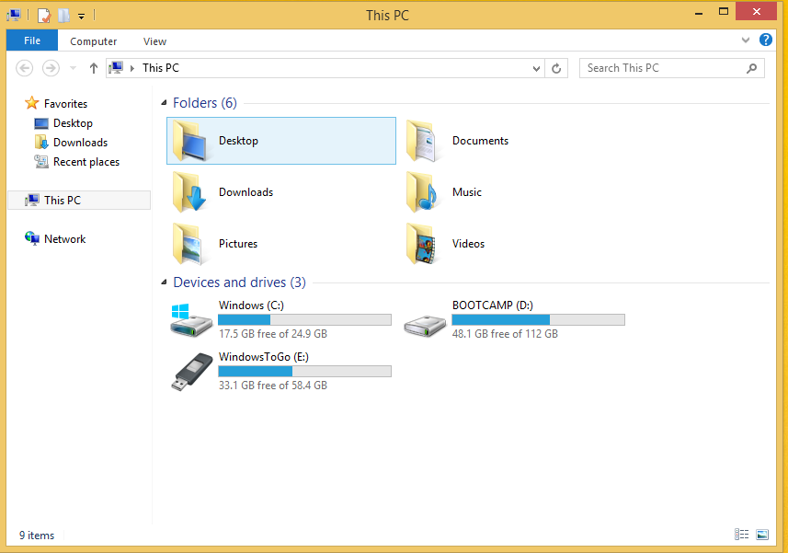Open address bar previous locations dropdown
The height and width of the screenshot is (553, 788).
536,68
